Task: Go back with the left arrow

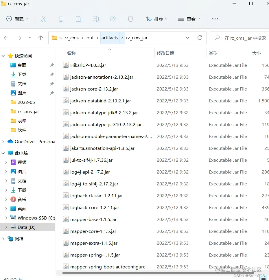Action: [x=6, y=38]
